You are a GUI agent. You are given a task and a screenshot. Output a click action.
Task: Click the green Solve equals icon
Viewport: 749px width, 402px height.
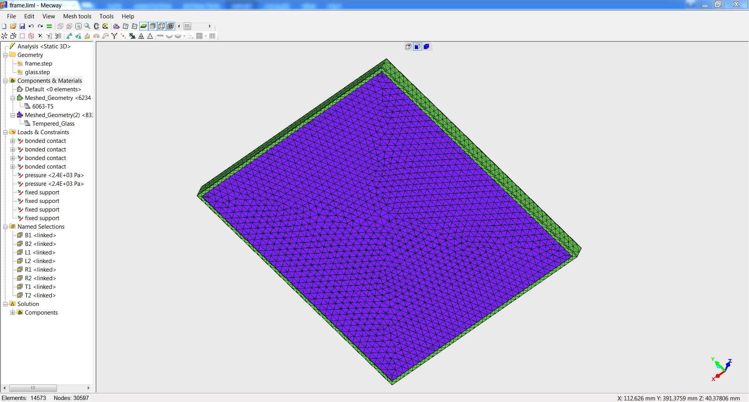click(49, 26)
